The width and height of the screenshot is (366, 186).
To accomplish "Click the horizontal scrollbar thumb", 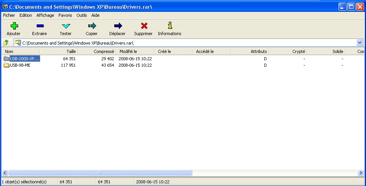I will (100, 173).
